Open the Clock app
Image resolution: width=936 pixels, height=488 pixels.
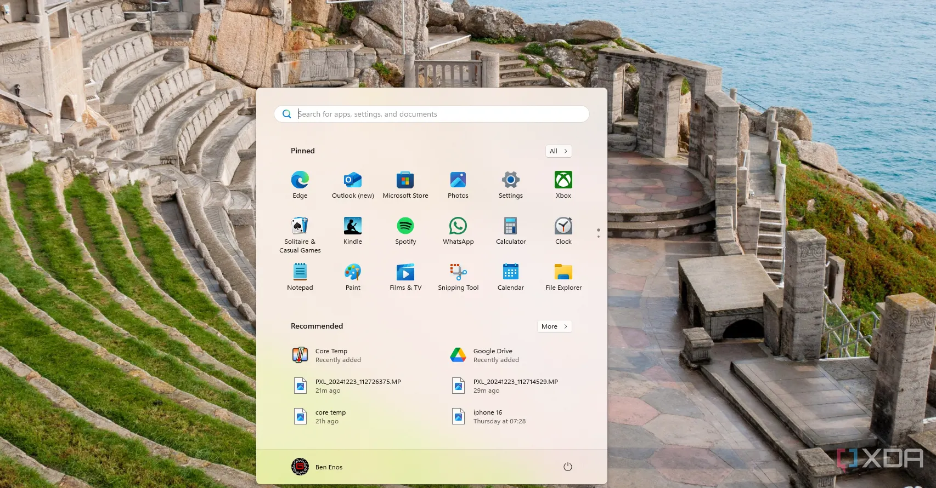(x=563, y=231)
